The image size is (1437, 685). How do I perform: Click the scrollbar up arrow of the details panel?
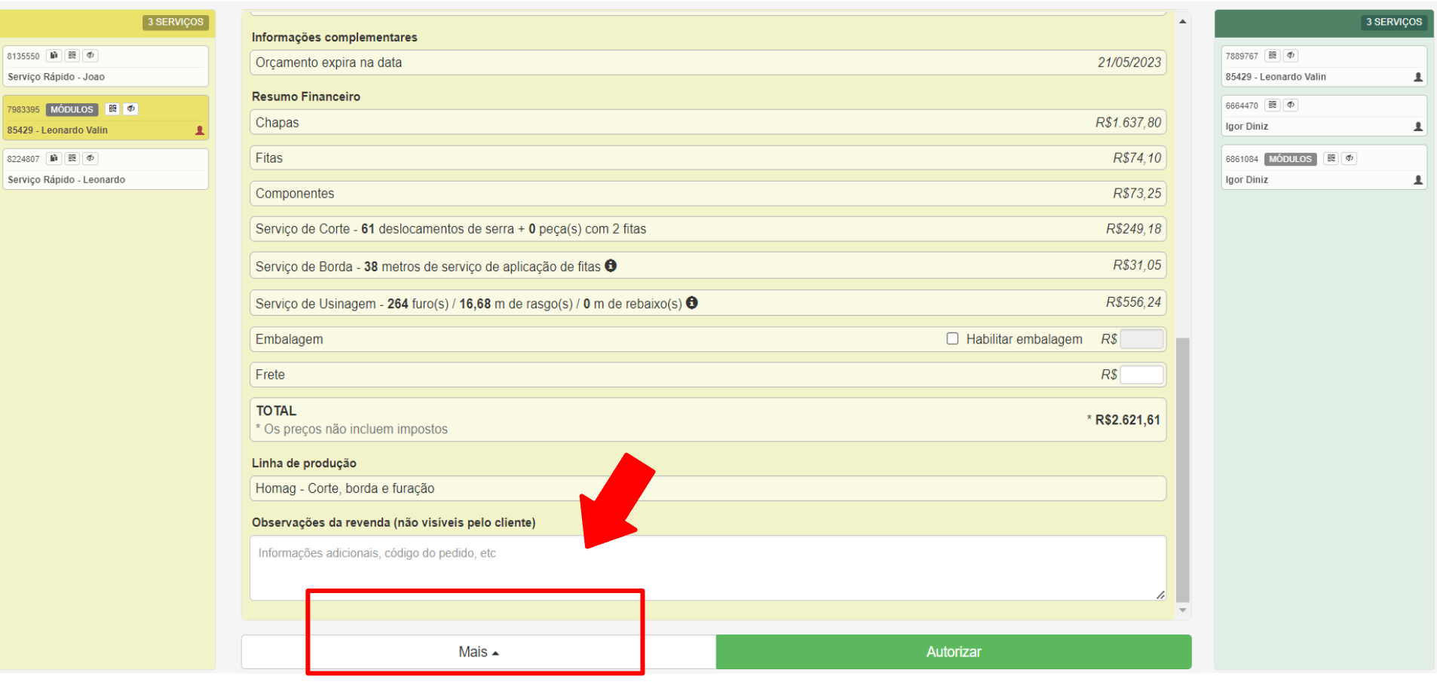point(1183,21)
